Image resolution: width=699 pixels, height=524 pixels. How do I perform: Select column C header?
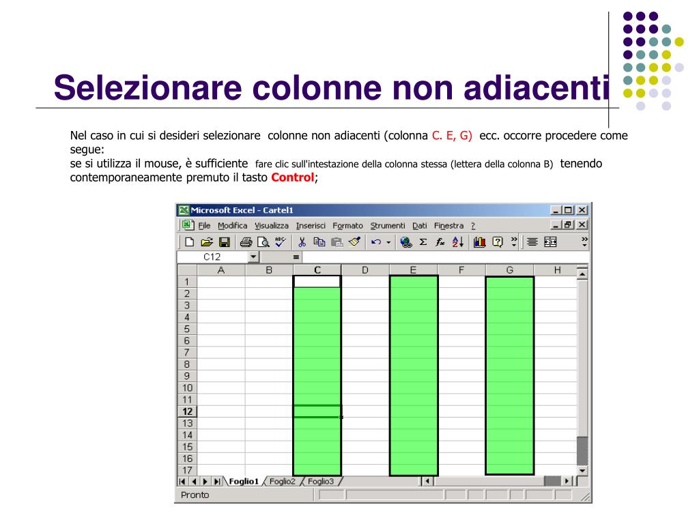(317, 270)
